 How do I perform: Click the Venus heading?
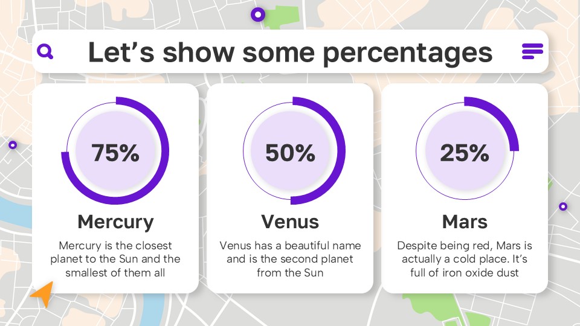290,222
